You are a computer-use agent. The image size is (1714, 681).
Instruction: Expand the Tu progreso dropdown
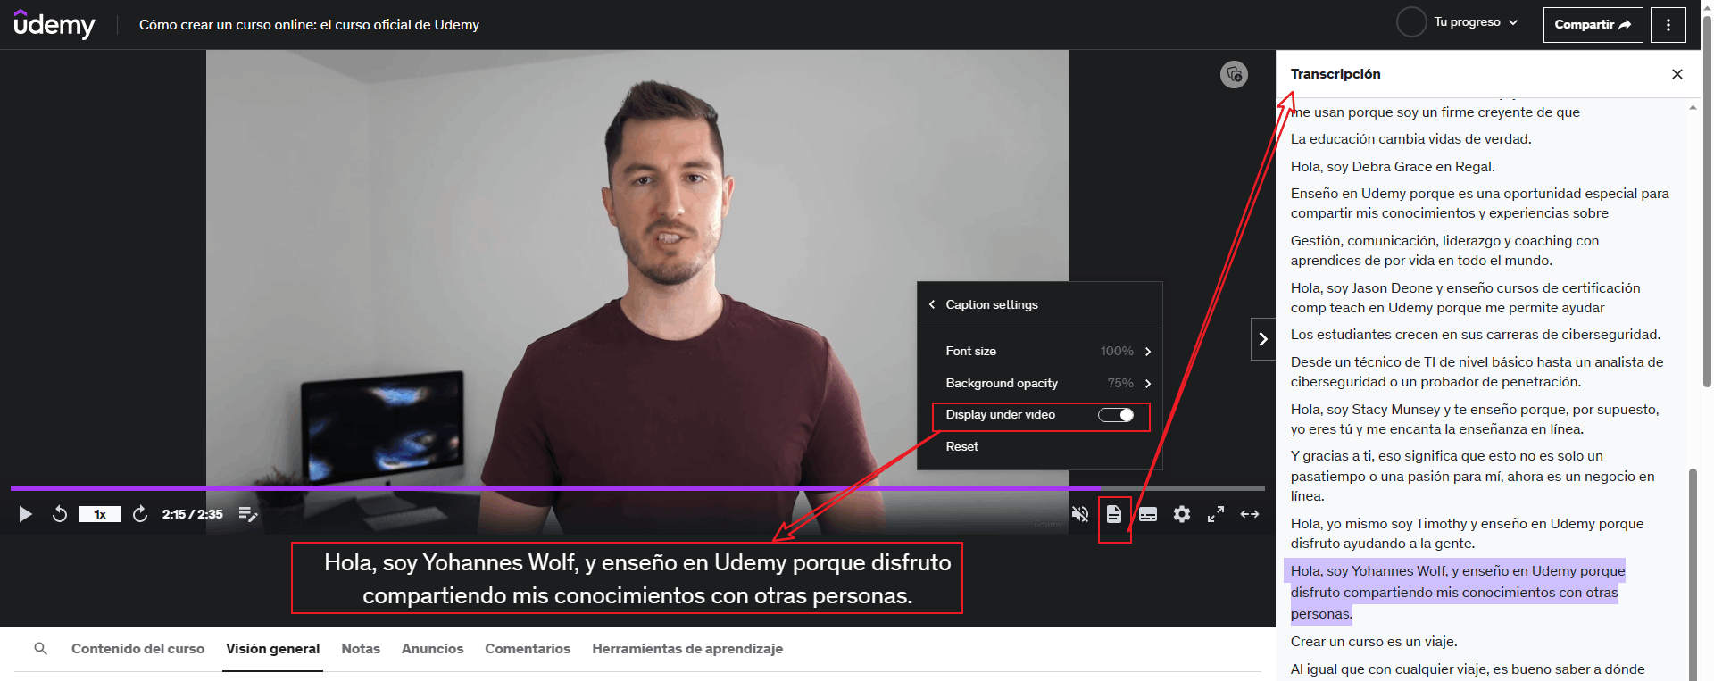point(1477,22)
